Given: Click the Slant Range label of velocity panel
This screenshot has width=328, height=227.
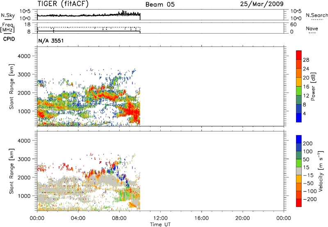Looking at the screenshot, I should coord(11,171).
